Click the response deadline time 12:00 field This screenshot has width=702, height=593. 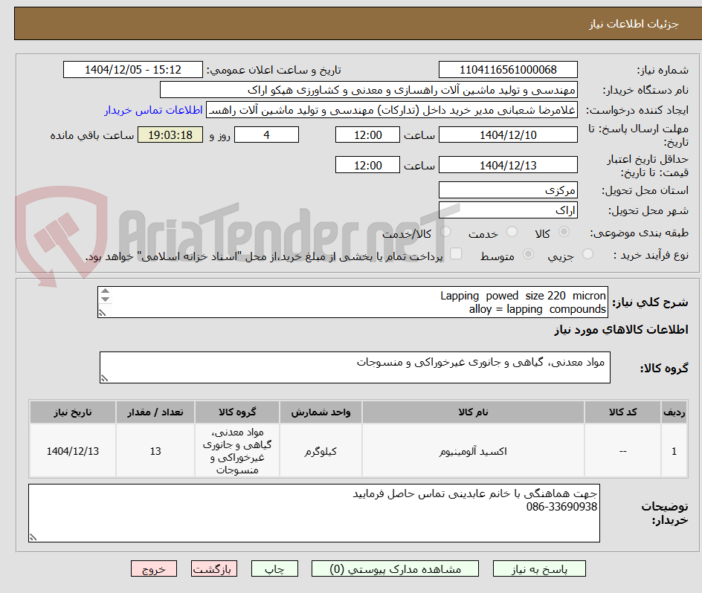pyautogui.click(x=367, y=135)
